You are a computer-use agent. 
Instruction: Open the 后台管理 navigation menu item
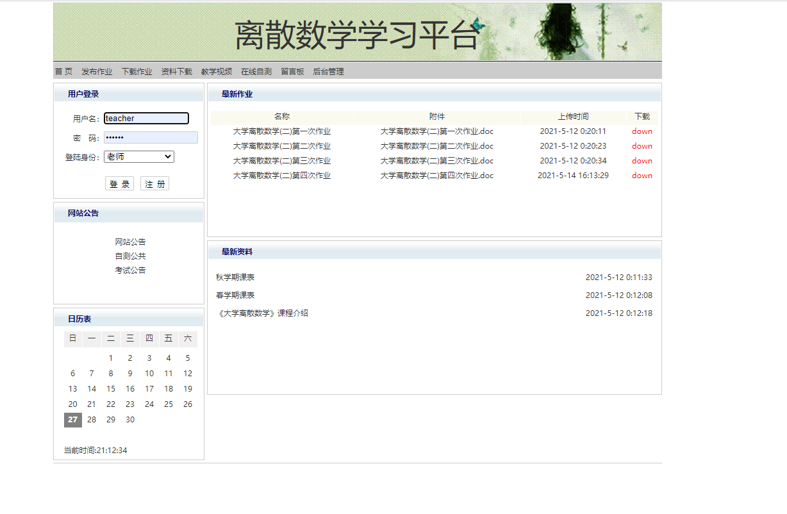coord(328,71)
